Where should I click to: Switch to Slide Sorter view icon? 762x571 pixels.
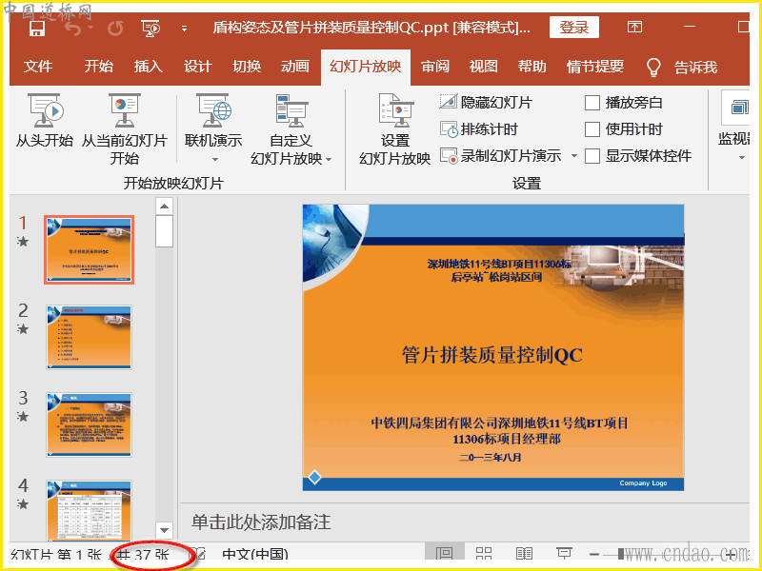click(484, 554)
